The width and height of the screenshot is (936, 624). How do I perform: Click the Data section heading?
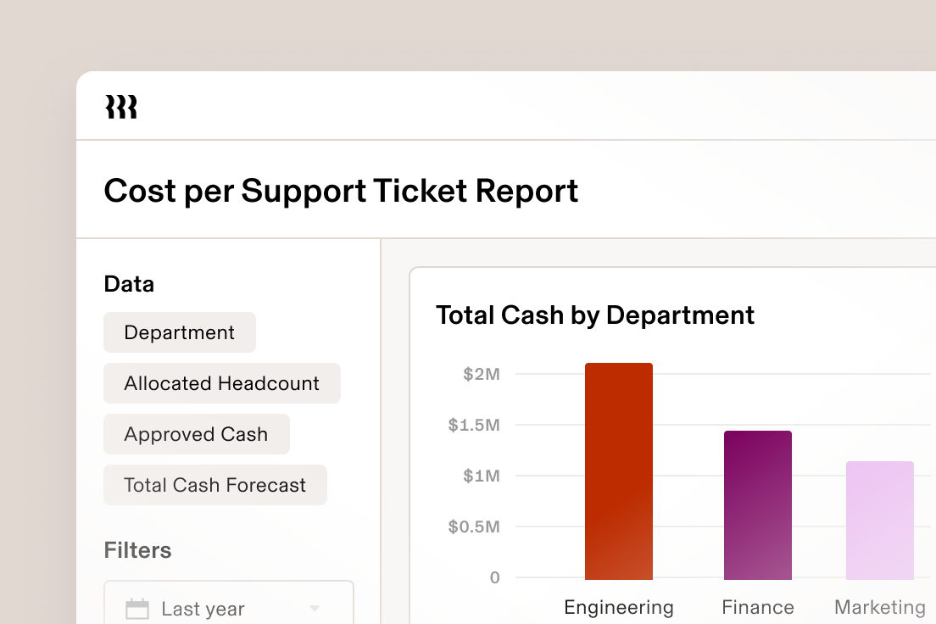click(129, 284)
